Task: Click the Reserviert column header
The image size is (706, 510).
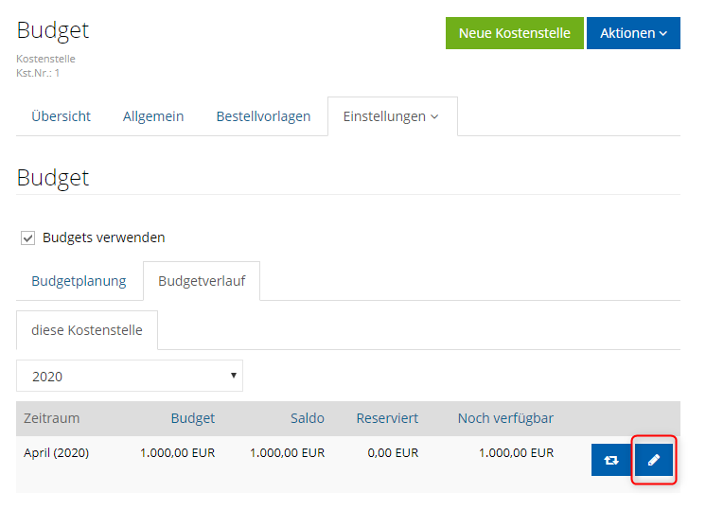Action: coord(387,418)
